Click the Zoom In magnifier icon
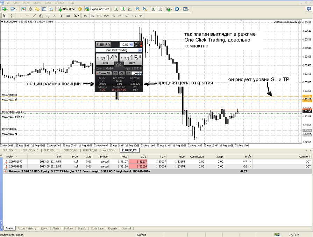 [x=137, y=9]
